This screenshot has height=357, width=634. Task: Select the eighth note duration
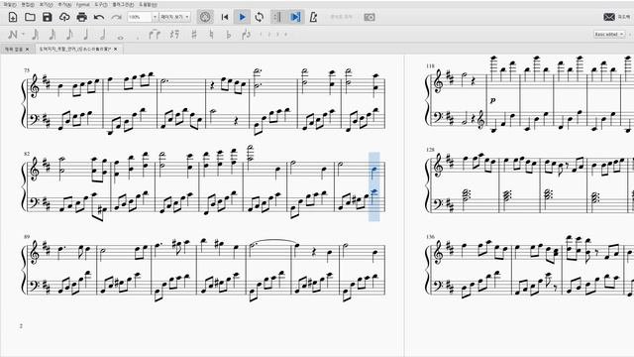pos(69,35)
